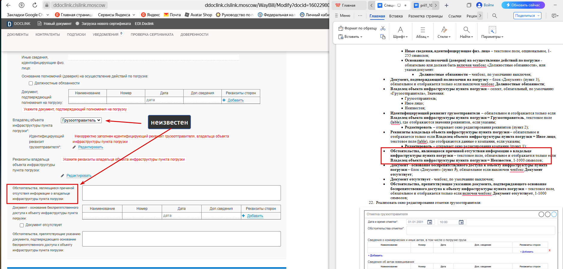
Task: Open the Вставить paste dropdown
Action: click(351, 37)
